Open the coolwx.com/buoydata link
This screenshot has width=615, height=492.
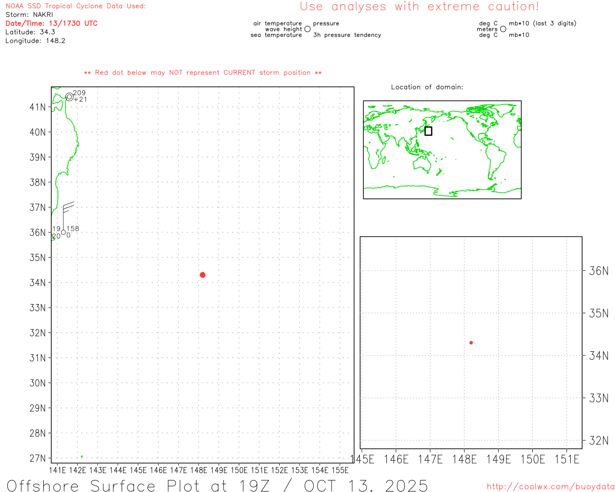(x=550, y=487)
